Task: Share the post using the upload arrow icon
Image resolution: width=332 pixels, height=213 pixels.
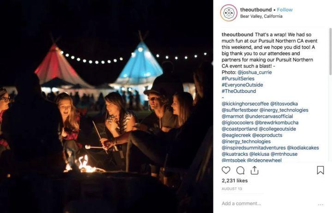Action: [255, 170]
